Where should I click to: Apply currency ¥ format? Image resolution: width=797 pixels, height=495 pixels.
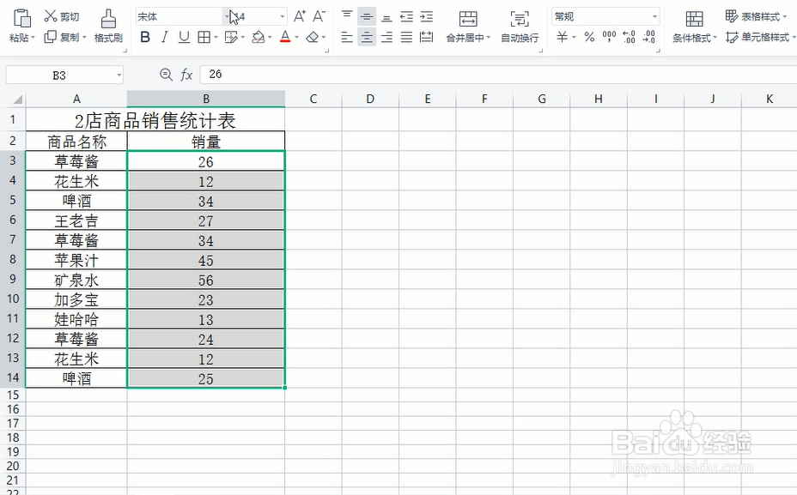[x=563, y=37]
